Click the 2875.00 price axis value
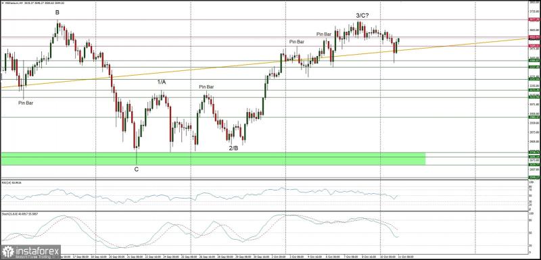Viewport: 541px width, 260px height. click(534, 132)
